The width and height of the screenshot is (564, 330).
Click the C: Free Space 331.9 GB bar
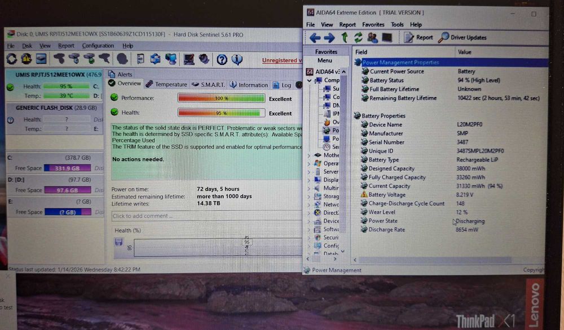68,168
